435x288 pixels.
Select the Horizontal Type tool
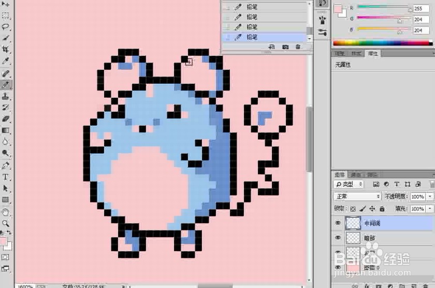tap(6, 177)
